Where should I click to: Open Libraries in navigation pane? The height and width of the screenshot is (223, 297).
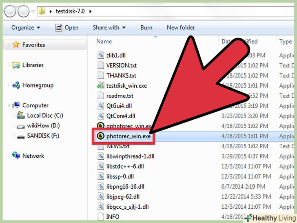33,65
